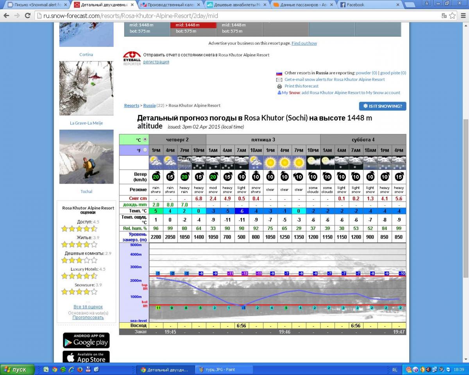Click the Resorts breadcrumb link

pyautogui.click(x=132, y=105)
